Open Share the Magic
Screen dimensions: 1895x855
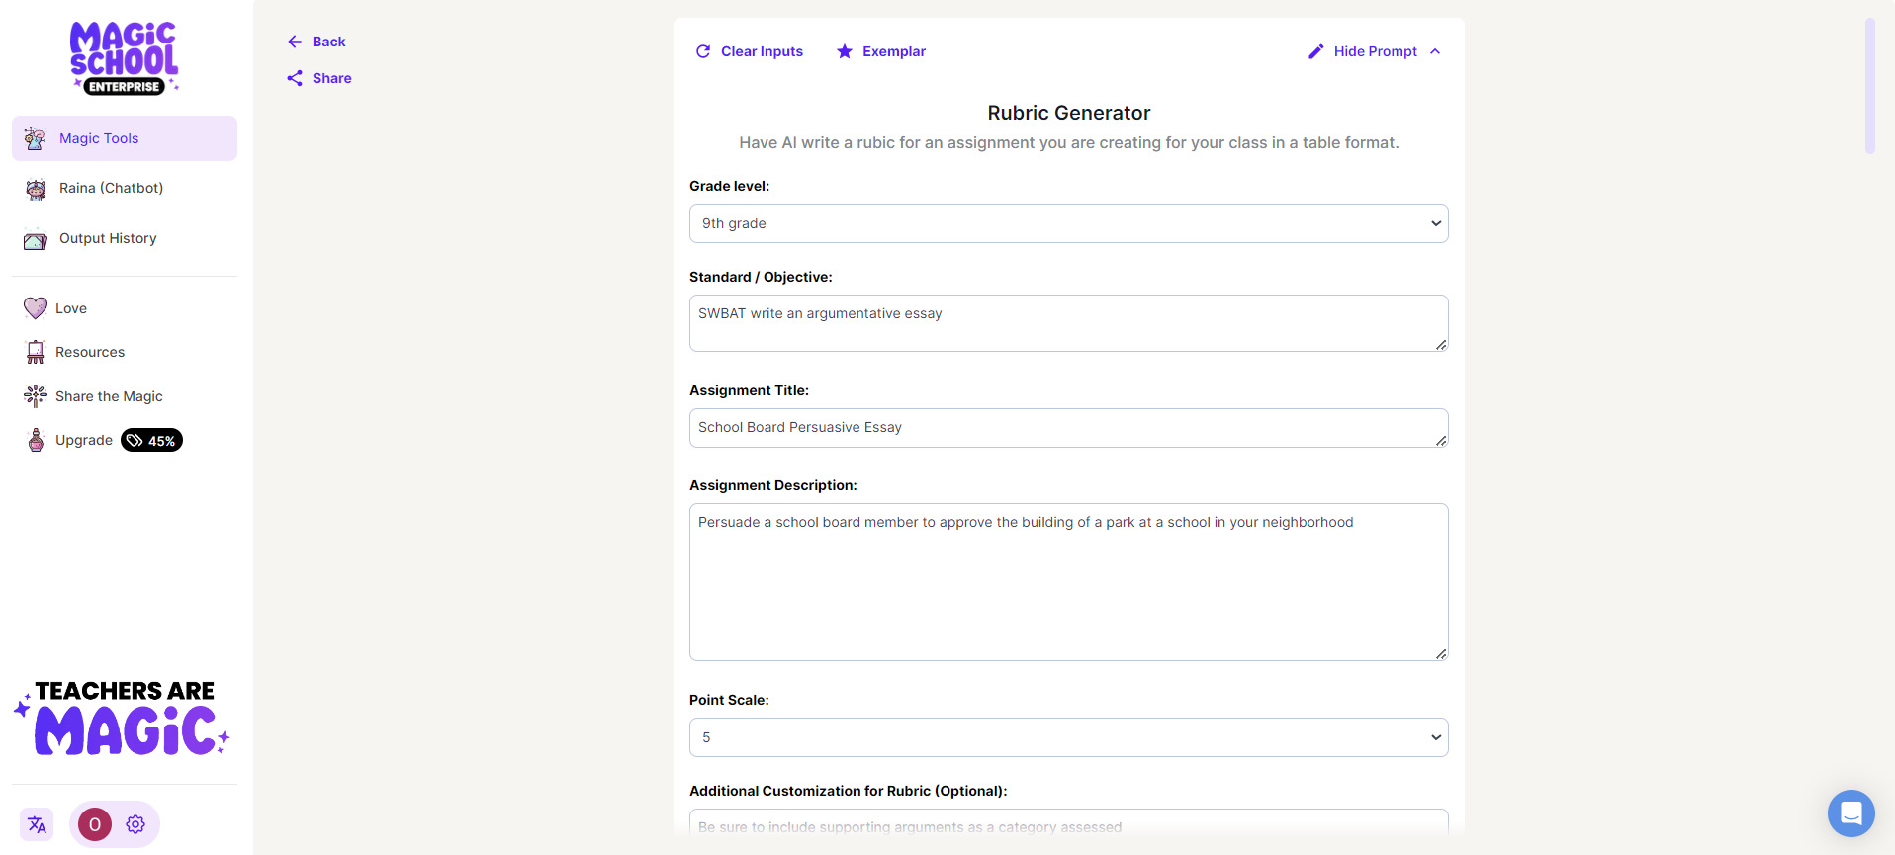point(109,396)
